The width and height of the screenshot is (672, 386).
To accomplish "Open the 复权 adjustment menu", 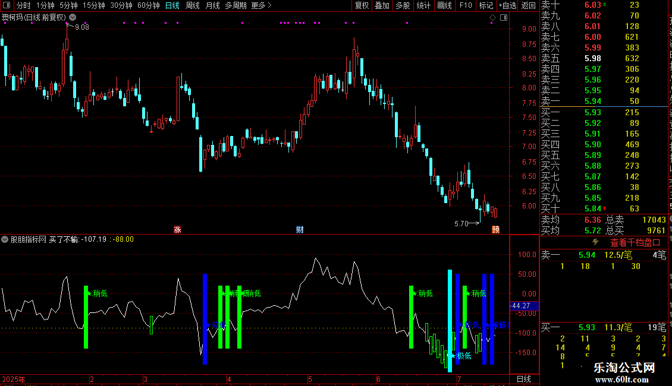I will pos(362,5).
